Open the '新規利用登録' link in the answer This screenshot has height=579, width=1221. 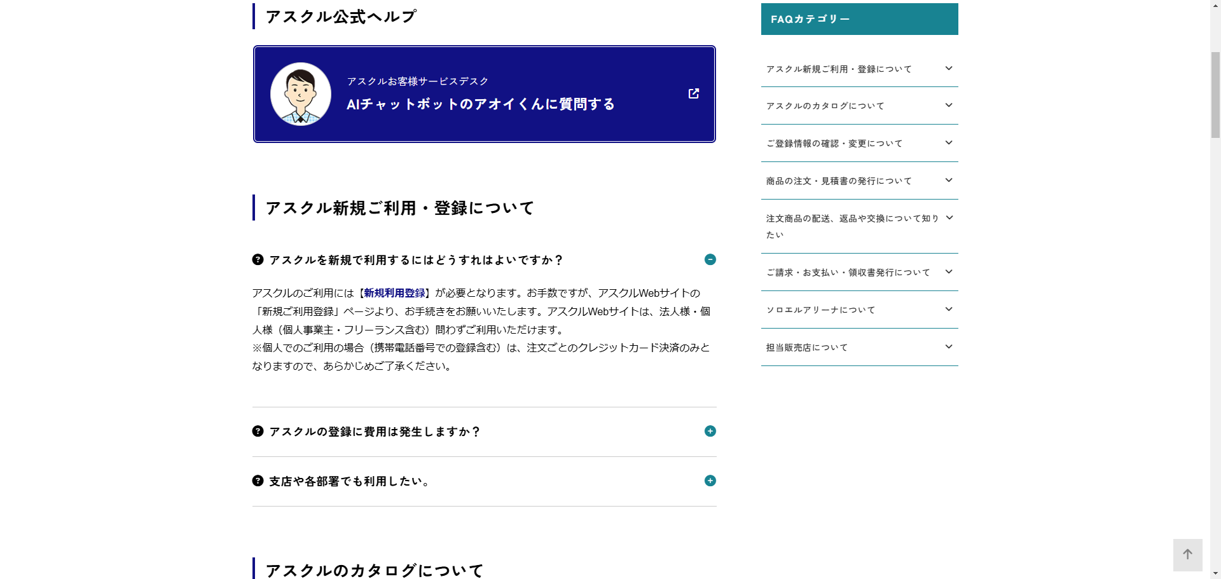coord(394,293)
